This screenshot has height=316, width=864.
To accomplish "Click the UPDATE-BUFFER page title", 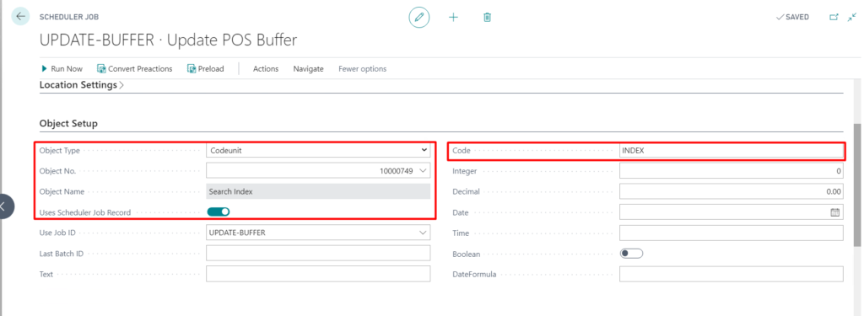I will coord(169,40).
